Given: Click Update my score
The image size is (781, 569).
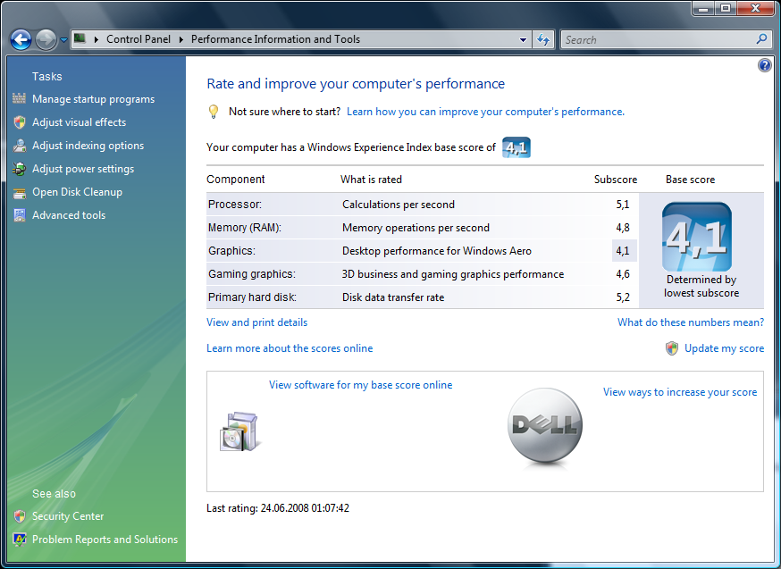Looking at the screenshot, I should point(724,348).
